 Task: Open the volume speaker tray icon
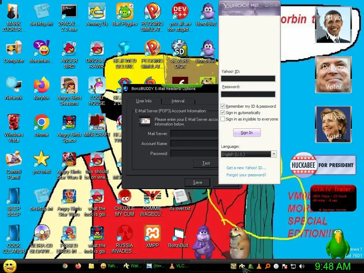[x=302, y=266]
